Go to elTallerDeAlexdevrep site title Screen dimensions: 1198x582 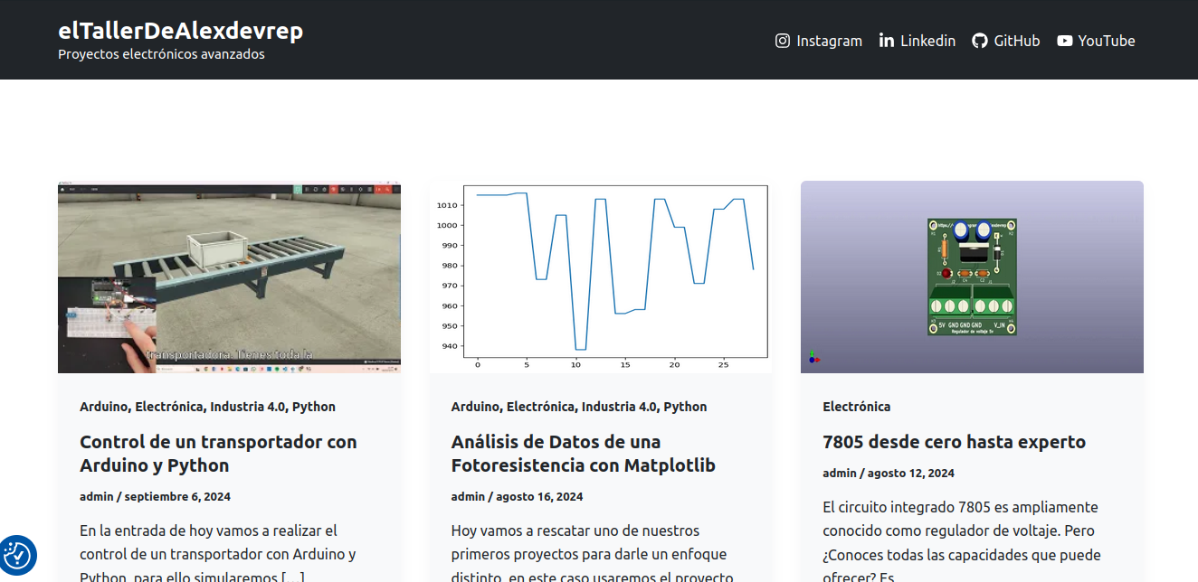click(x=181, y=31)
